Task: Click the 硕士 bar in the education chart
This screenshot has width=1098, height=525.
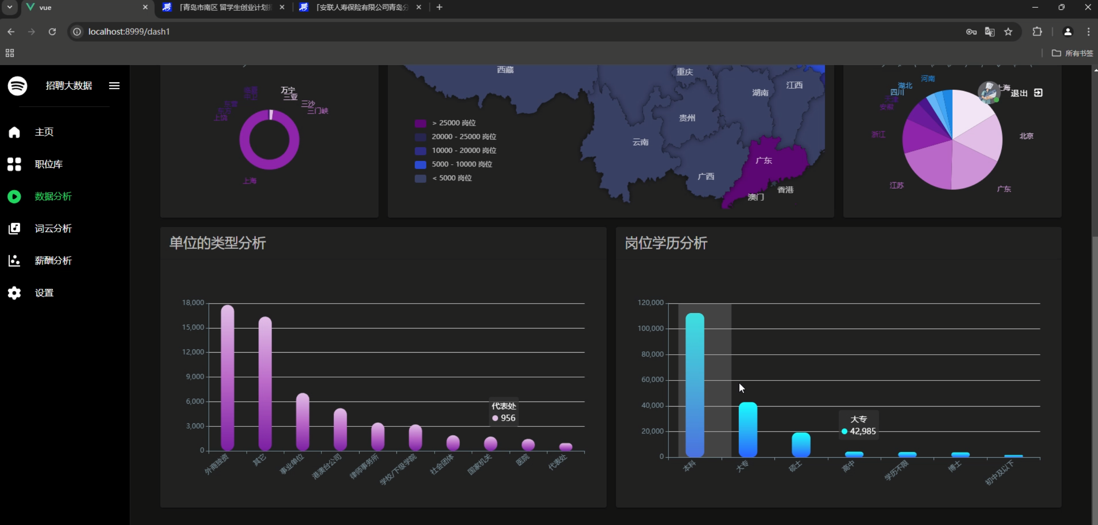Action: click(x=801, y=445)
